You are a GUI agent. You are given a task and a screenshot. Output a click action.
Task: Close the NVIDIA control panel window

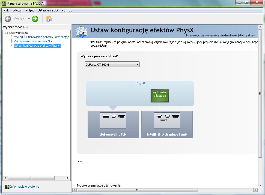point(257,2)
